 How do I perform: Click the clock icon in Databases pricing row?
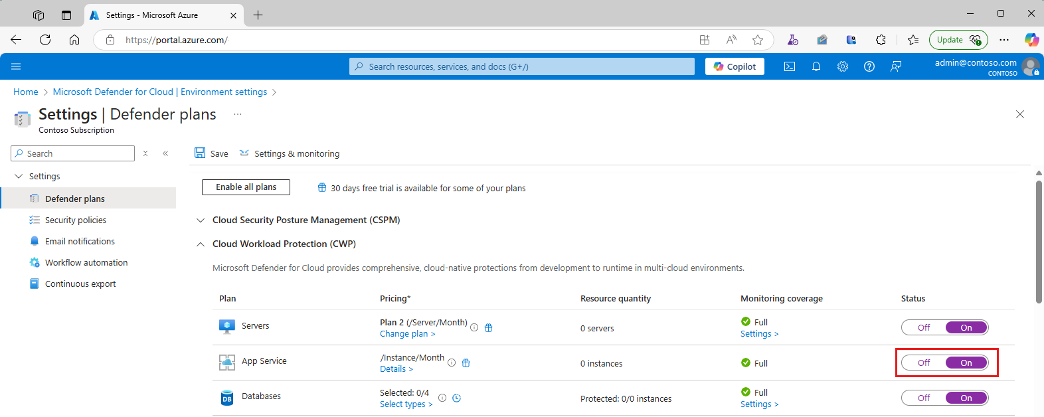click(x=456, y=398)
